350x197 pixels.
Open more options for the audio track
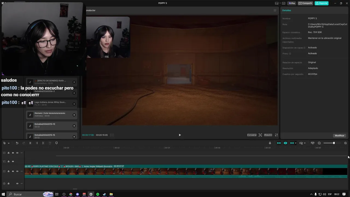22,183
